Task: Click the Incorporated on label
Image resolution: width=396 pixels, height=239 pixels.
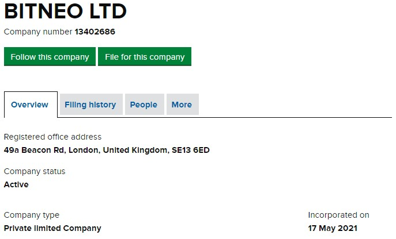Action: click(x=338, y=215)
